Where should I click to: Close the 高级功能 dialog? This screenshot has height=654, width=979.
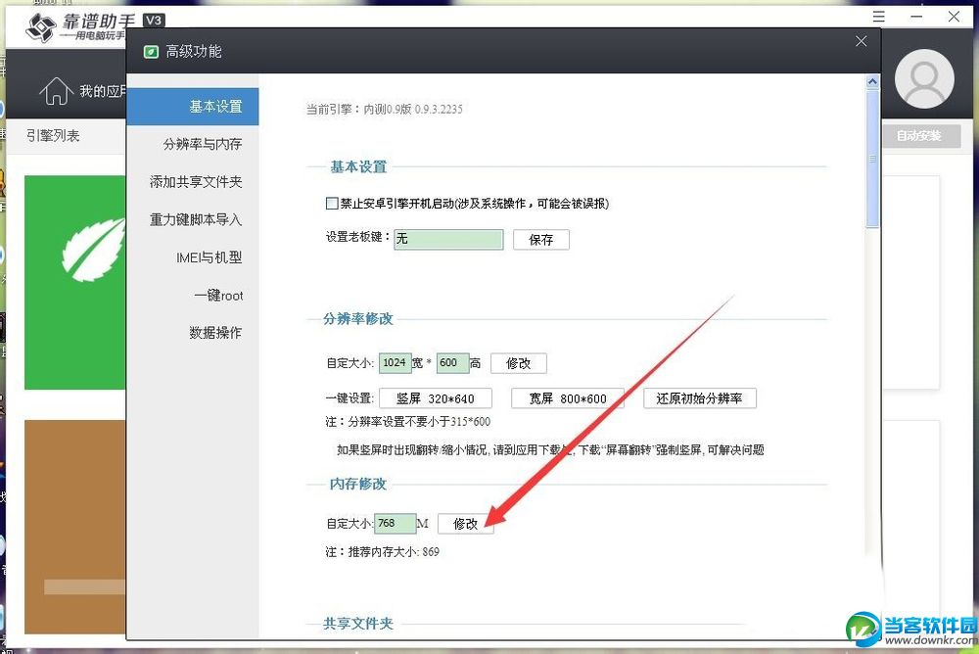pyautogui.click(x=861, y=41)
